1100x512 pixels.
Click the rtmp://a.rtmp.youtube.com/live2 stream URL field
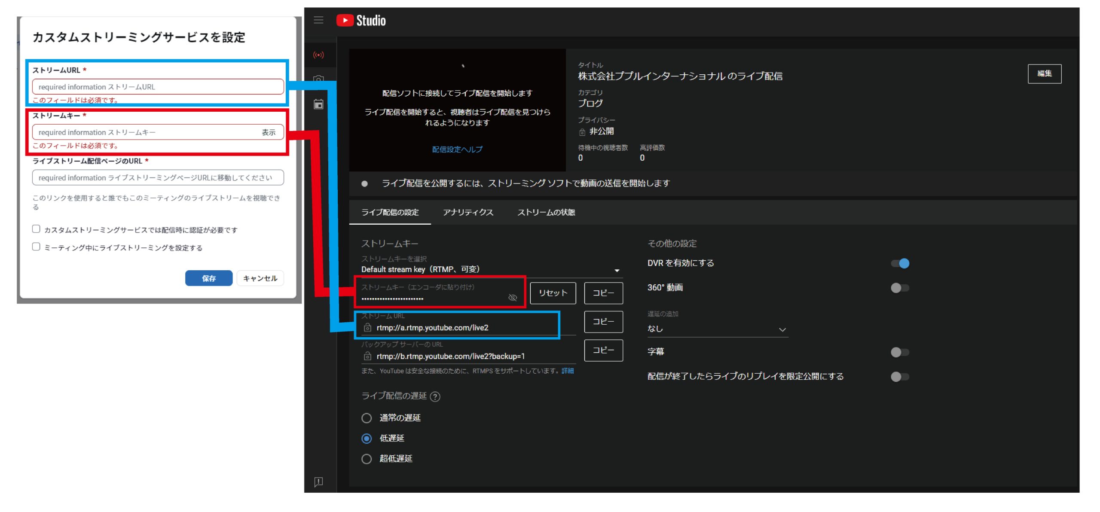467,328
